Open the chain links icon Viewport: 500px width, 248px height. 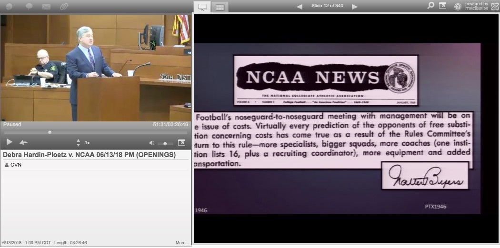pyautogui.click(x=64, y=6)
